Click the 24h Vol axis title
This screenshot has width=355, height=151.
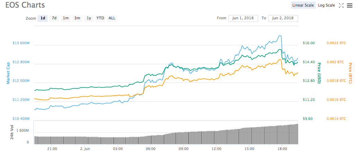pyautogui.click(x=12, y=132)
